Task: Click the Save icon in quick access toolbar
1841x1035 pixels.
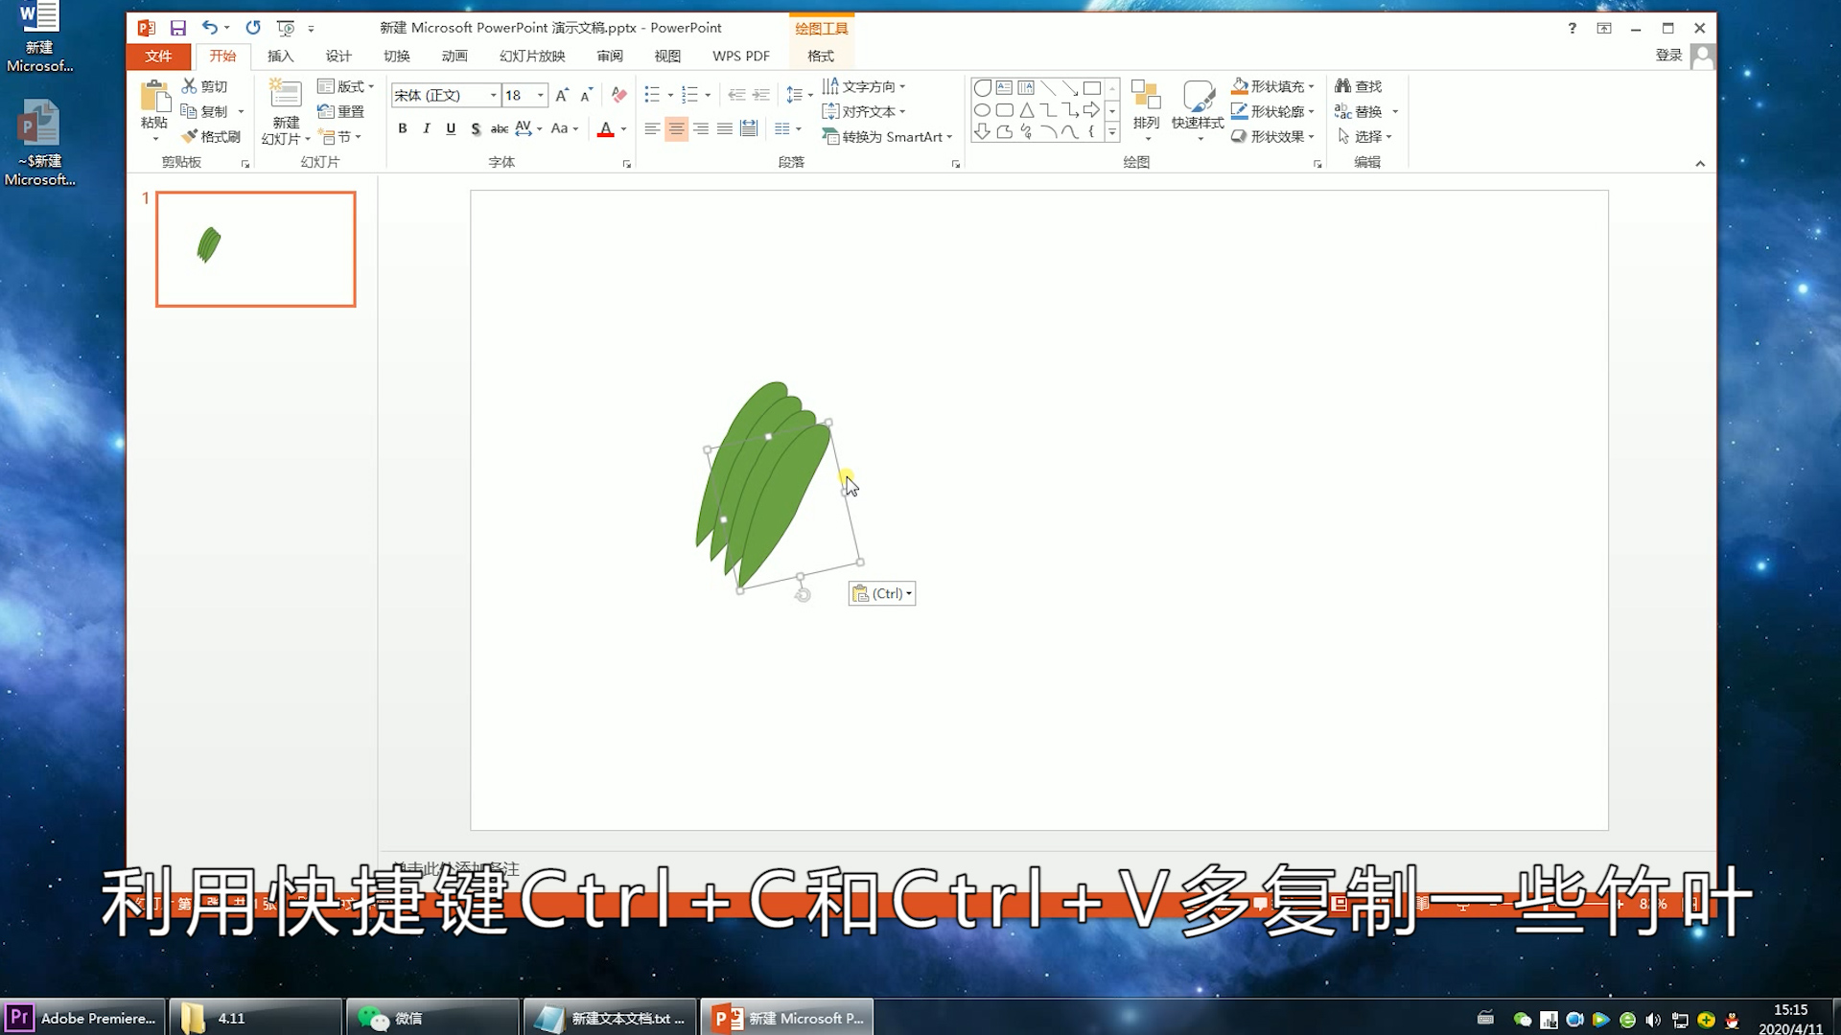Action: coord(178,28)
